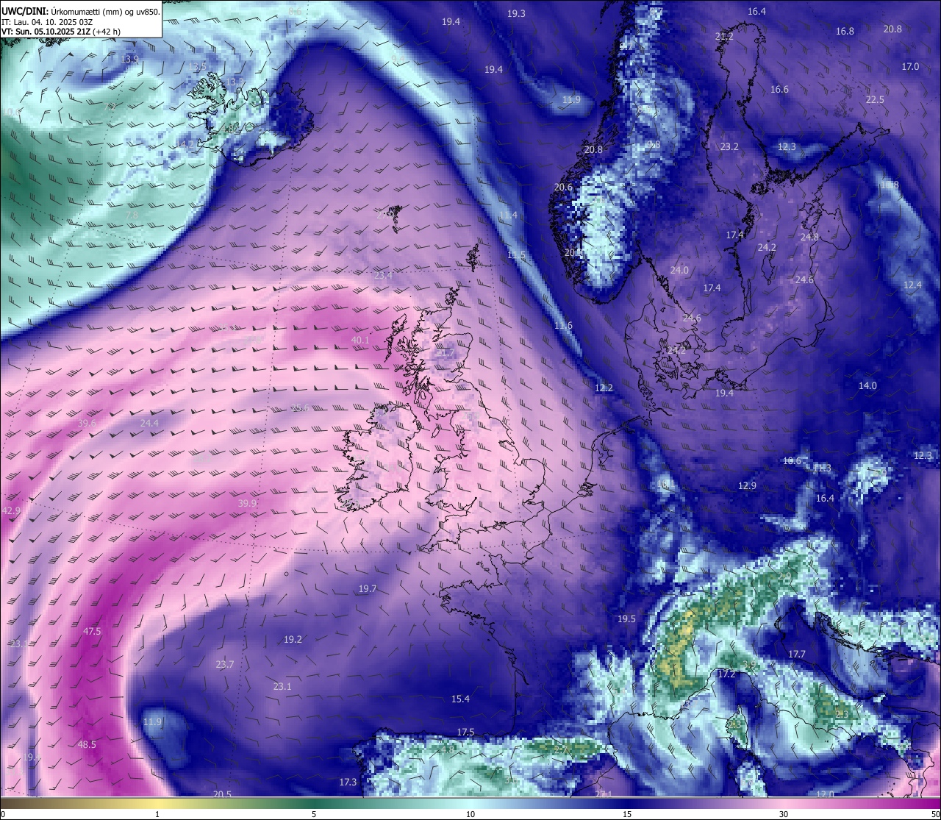Click the map value 20.6
The width and height of the screenshot is (941, 820).
click(x=563, y=187)
